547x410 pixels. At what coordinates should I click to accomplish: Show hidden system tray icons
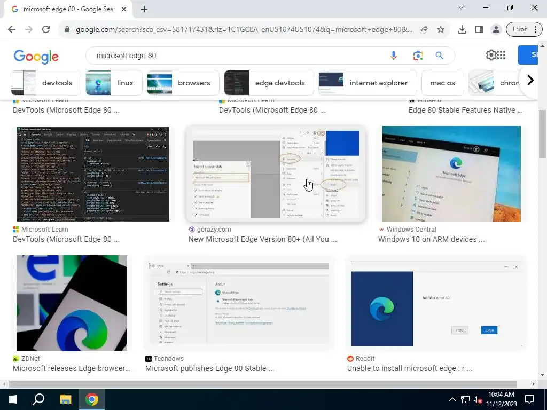[x=452, y=399]
